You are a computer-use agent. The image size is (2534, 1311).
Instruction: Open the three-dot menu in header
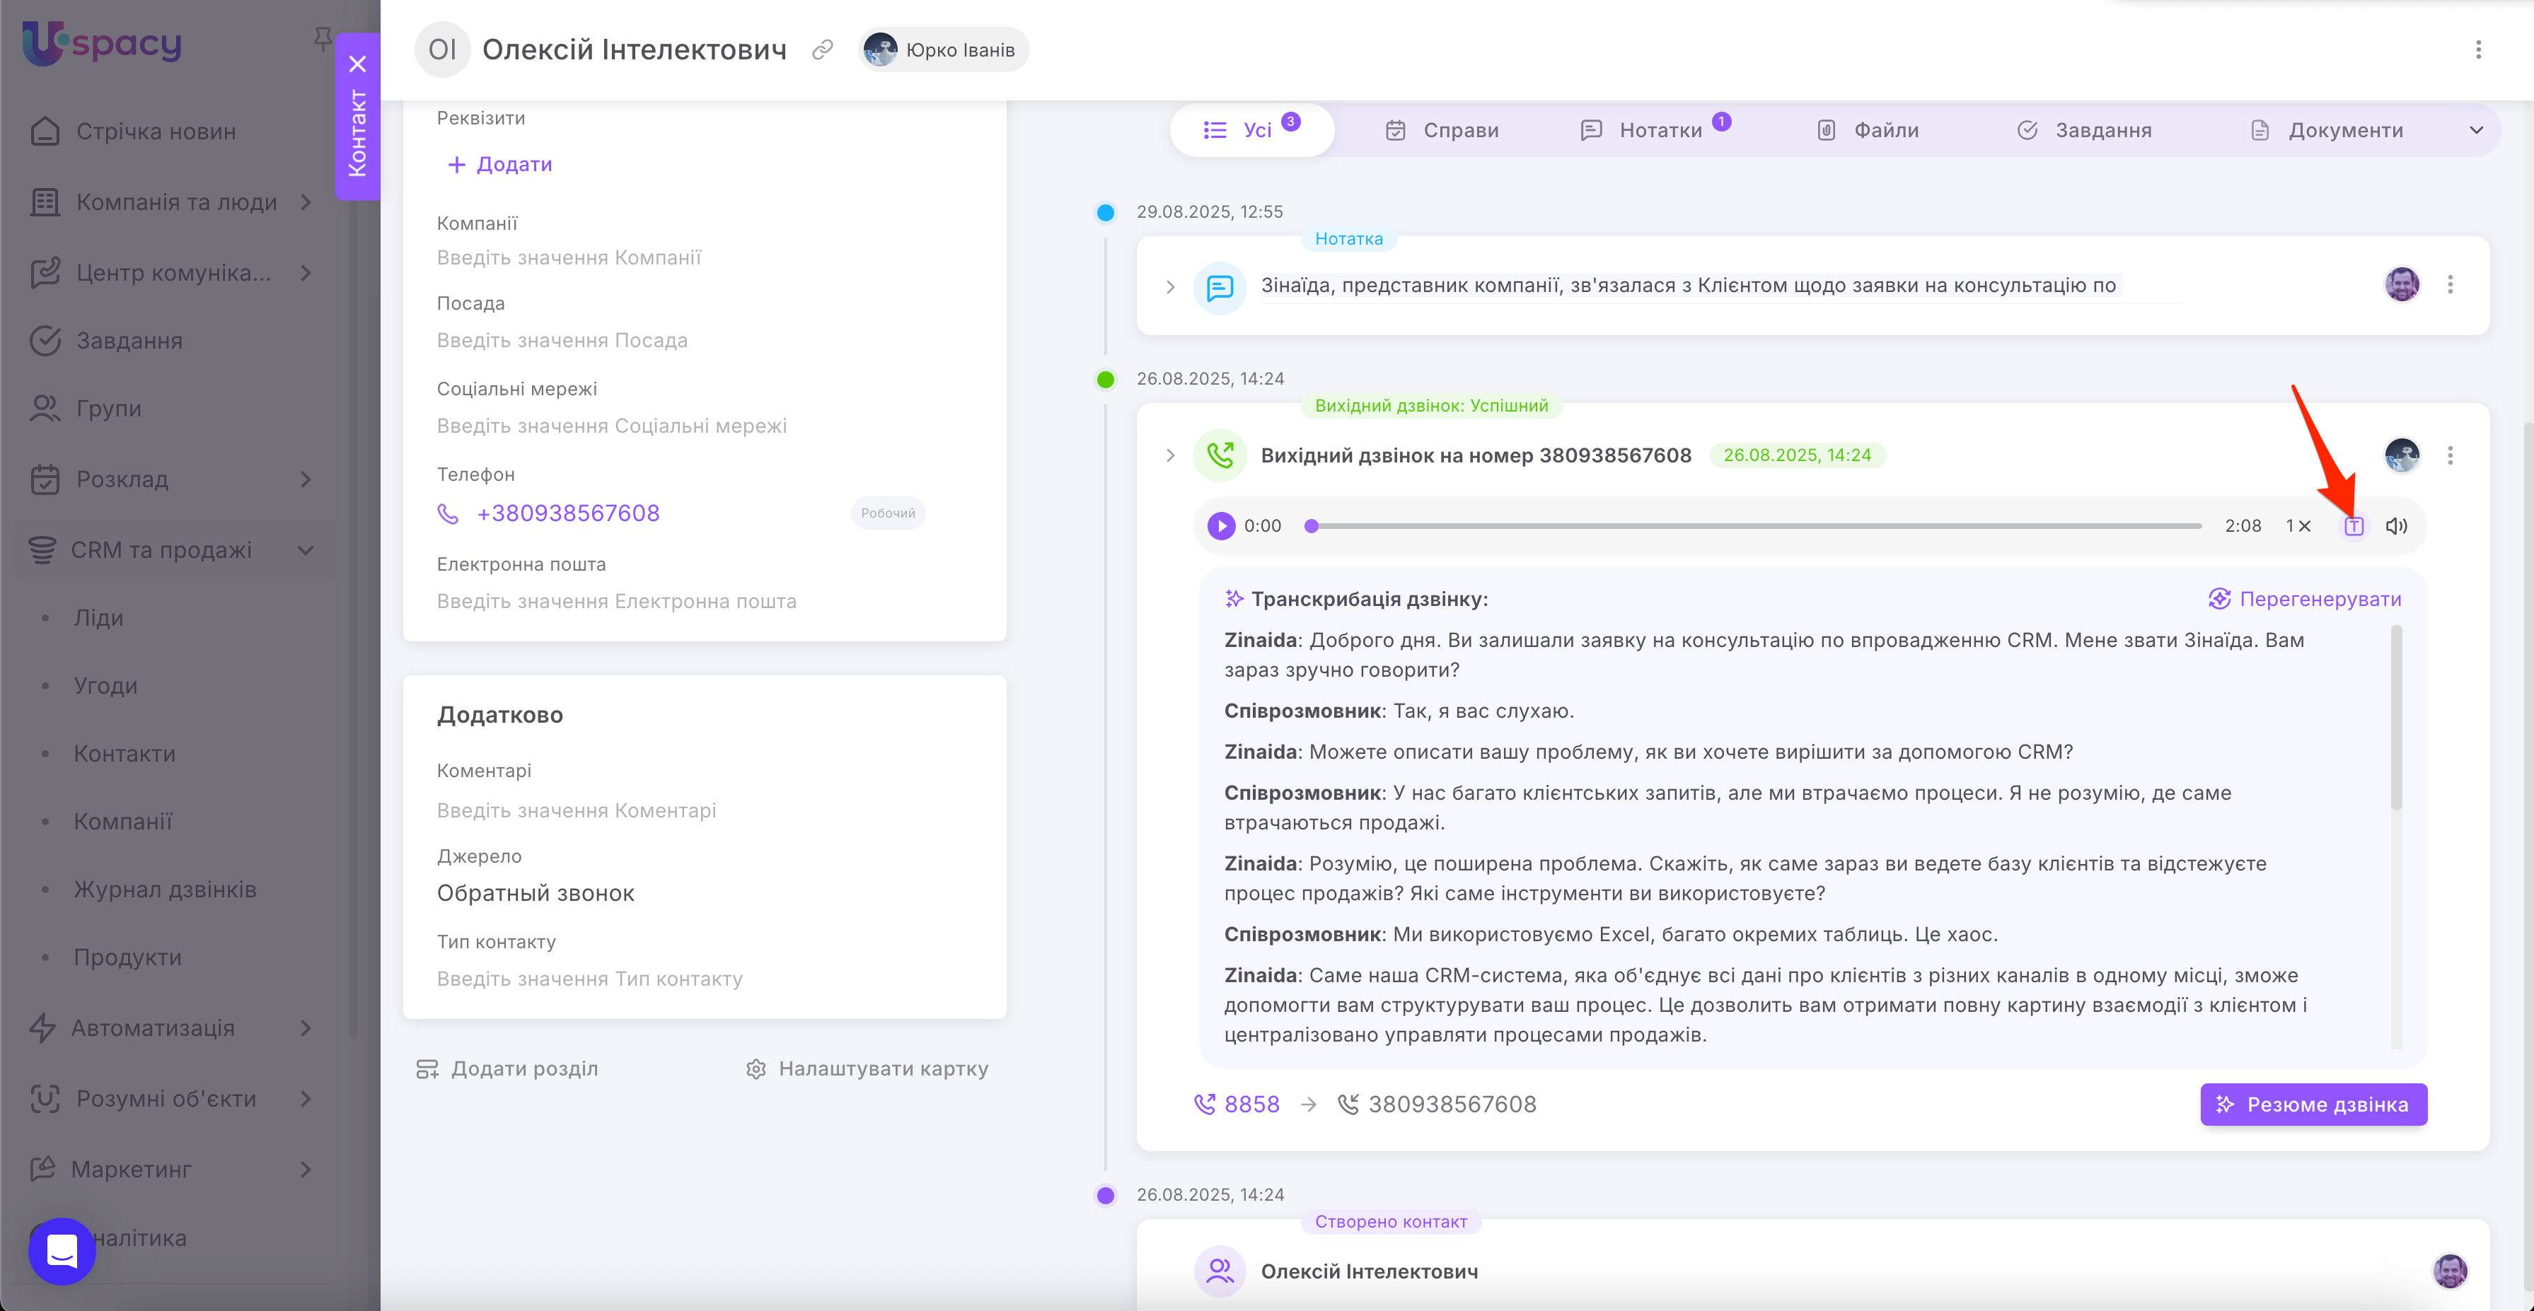2478,49
